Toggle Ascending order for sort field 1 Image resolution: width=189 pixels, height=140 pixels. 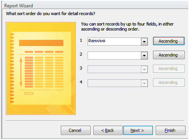tap(169, 41)
